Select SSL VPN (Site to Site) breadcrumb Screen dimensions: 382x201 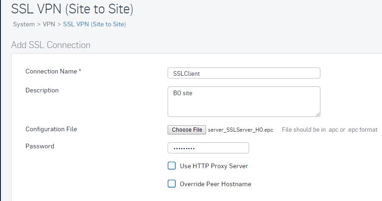94,24
